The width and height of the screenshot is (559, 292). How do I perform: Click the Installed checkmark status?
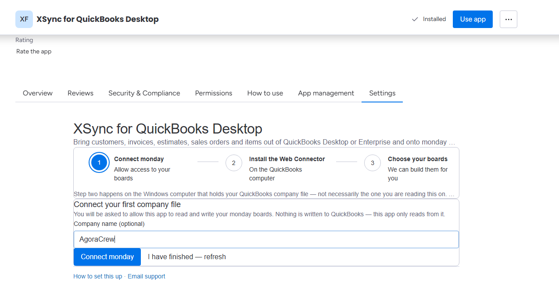pos(429,19)
